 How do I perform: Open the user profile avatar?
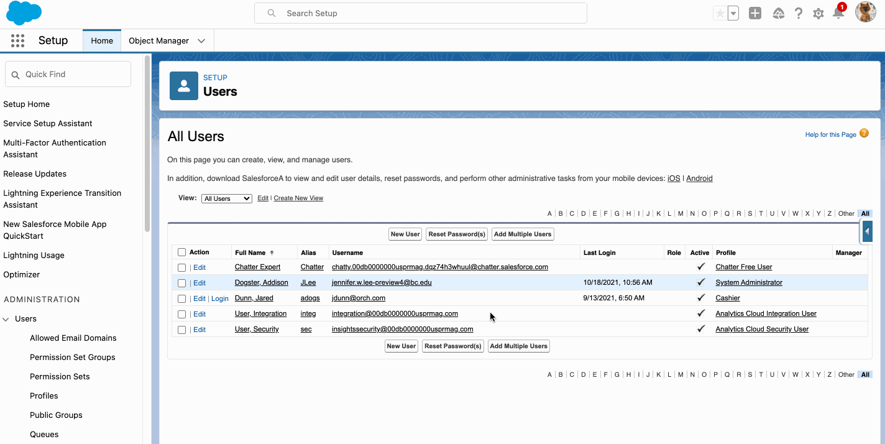click(866, 12)
